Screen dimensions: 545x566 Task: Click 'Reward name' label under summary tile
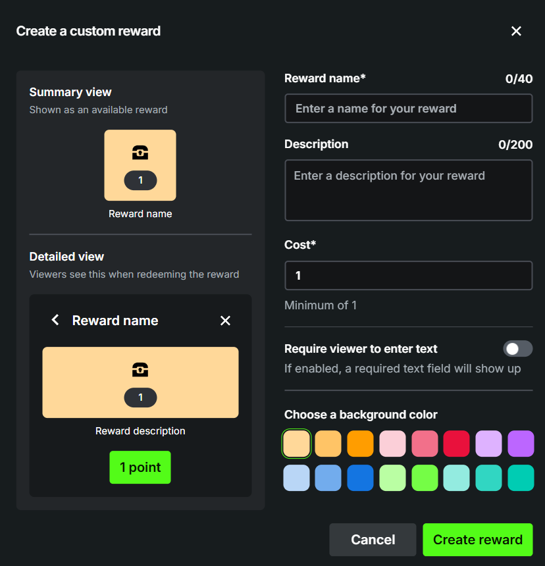[x=140, y=214]
